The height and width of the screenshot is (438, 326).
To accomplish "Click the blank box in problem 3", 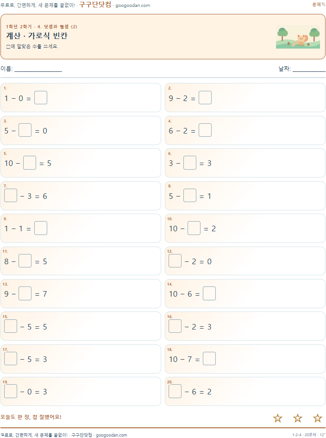I will tap(25, 130).
